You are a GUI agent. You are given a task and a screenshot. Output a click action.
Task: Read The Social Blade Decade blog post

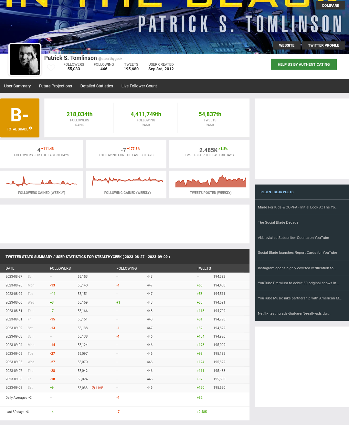coord(278,222)
